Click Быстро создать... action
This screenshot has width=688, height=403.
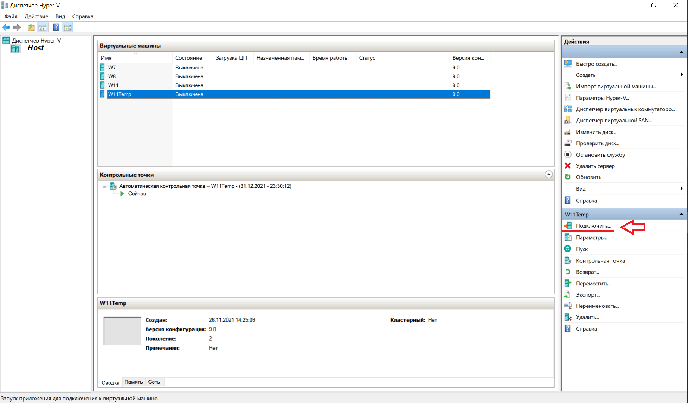(597, 64)
